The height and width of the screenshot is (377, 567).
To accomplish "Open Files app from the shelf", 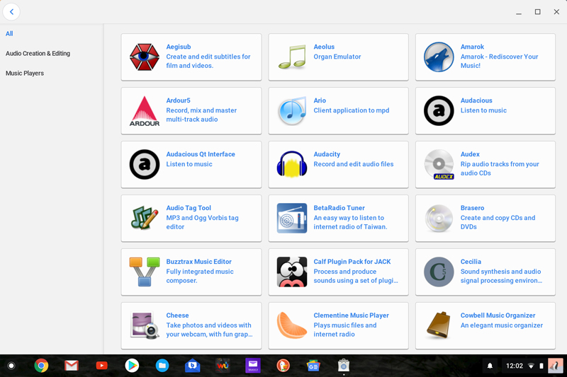I will (x=162, y=366).
